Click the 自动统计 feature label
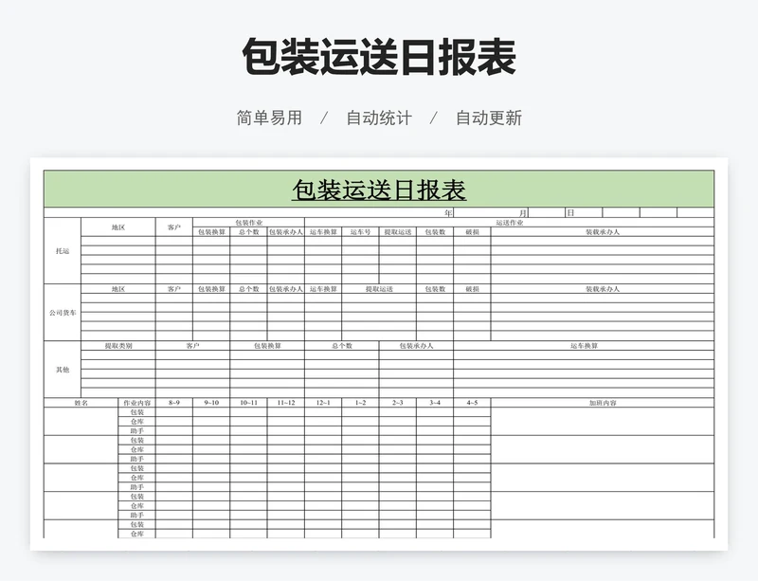The width and height of the screenshot is (758, 581). click(x=379, y=118)
